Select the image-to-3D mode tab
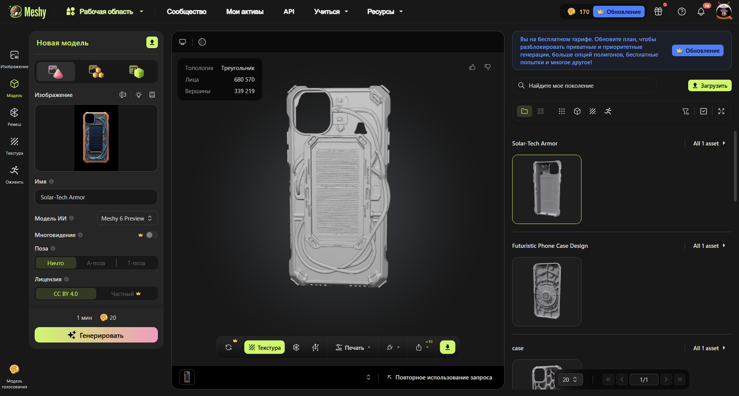 [x=56, y=72]
